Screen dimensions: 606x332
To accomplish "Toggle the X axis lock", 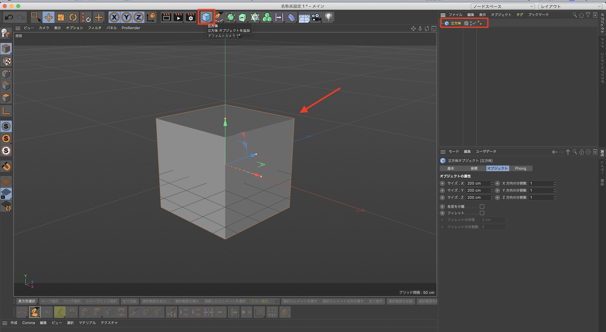I will tap(114, 17).
